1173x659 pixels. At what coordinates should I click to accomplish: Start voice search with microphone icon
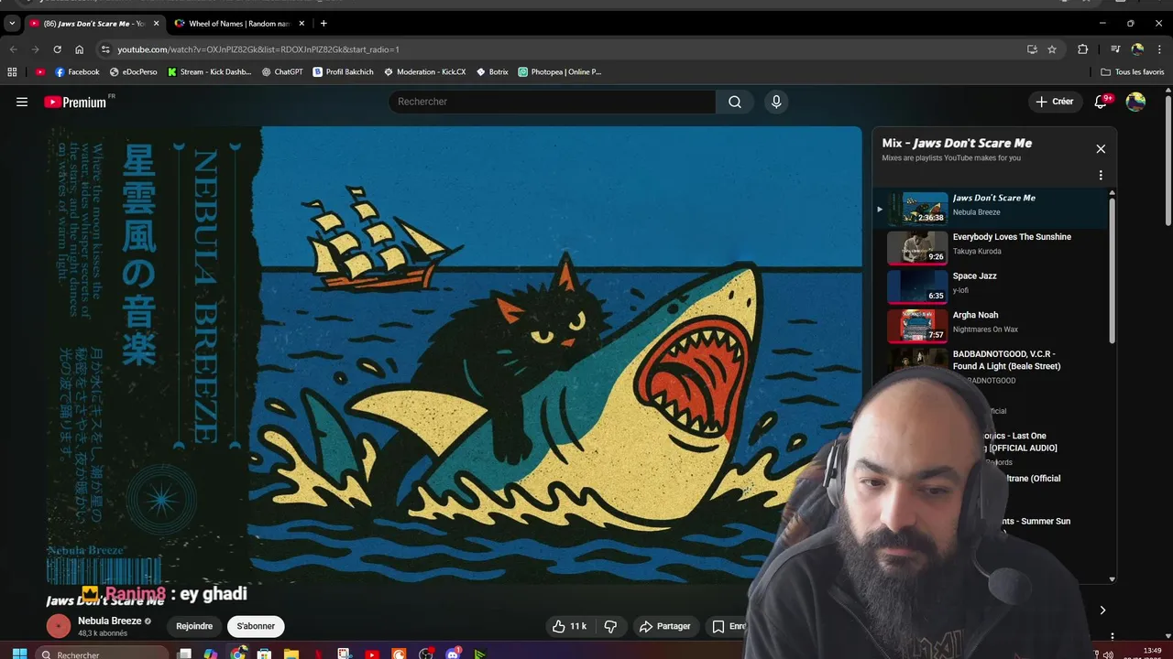776,102
